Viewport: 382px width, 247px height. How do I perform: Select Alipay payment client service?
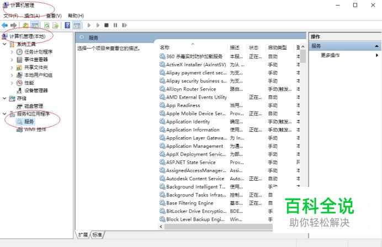(x=230, y=73)
